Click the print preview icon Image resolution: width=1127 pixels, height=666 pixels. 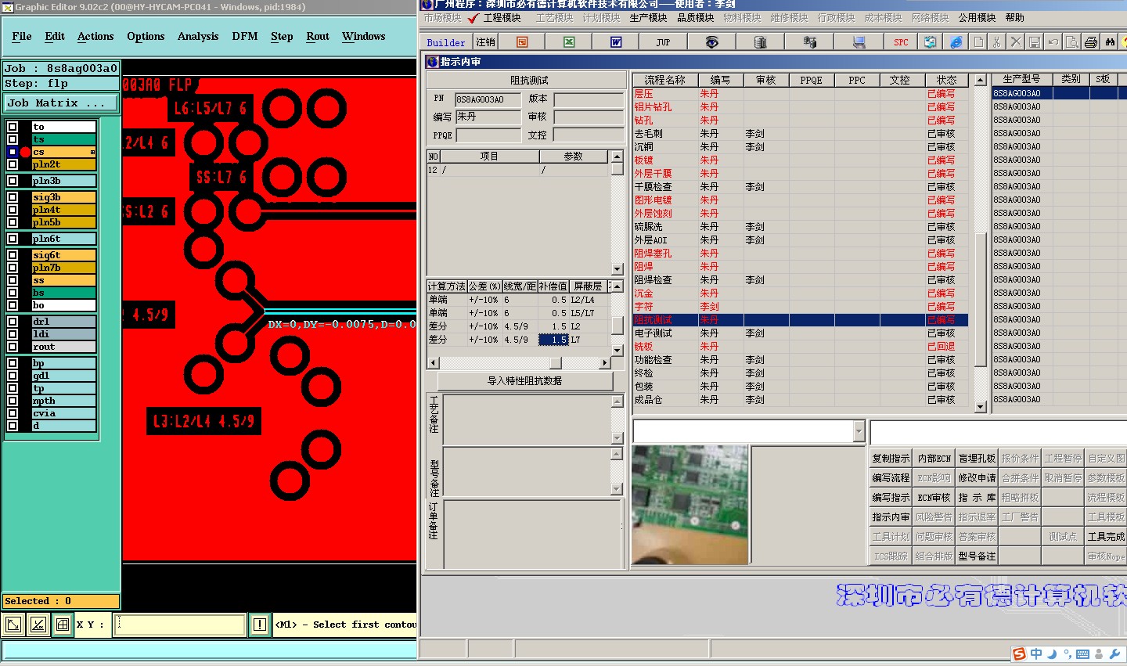[x=1072, y=42]
